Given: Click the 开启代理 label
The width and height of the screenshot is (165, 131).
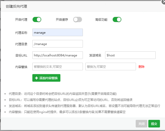Looking at the screenshot, I should pos(21,19).
